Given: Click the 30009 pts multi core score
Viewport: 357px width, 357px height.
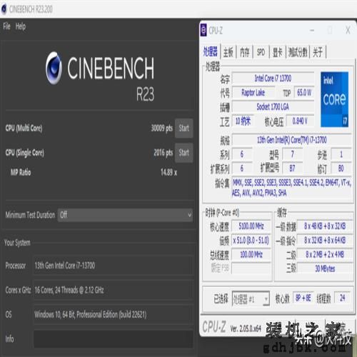Looking at the screenshot, I should click(162, 128).
